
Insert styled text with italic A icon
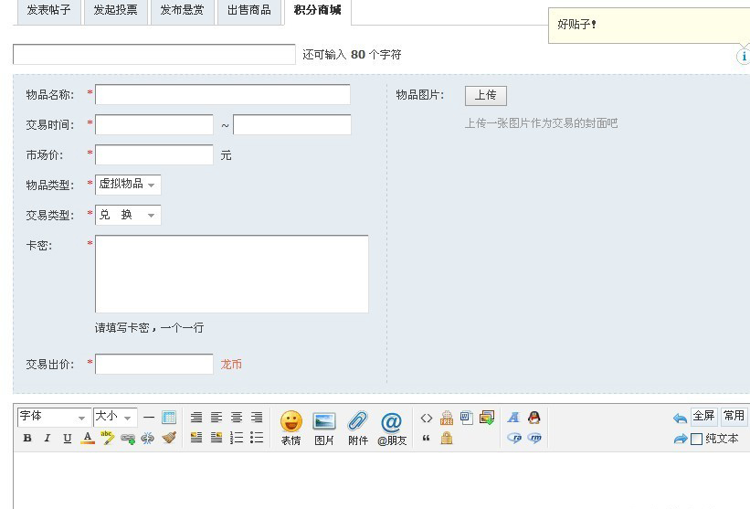coord(513,418)
